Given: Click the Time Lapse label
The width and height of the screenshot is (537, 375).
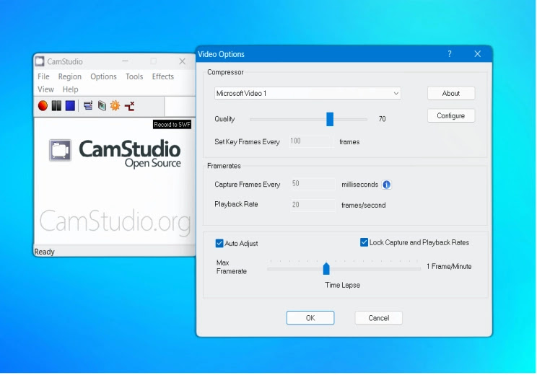Looking at the screenshot, I should coord(342,285).
